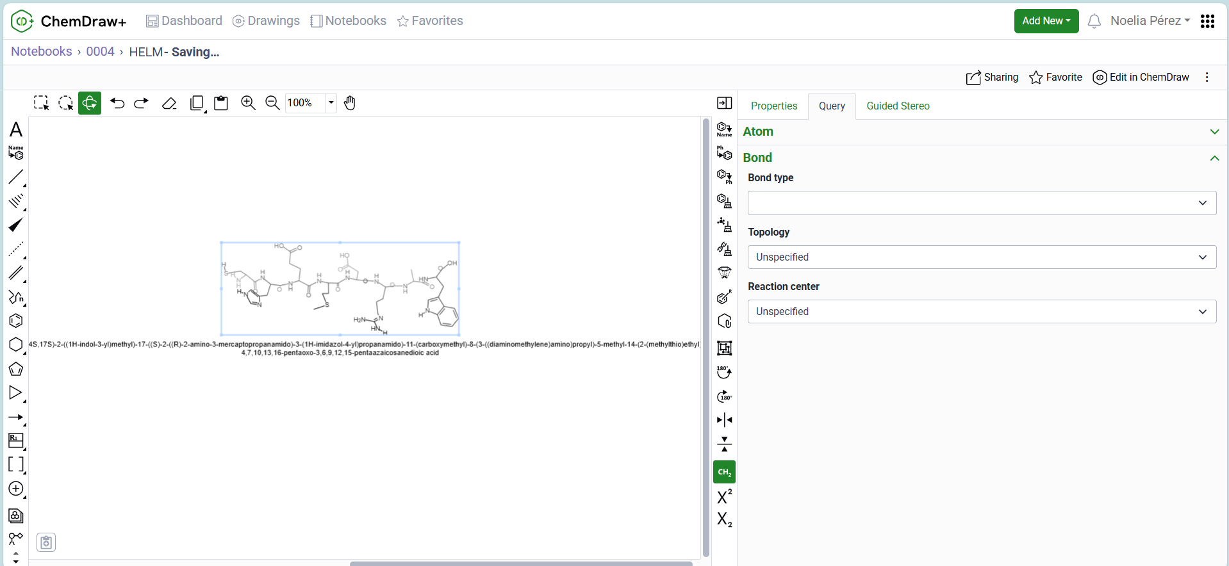Click the Eraser tool

[169, 103]
